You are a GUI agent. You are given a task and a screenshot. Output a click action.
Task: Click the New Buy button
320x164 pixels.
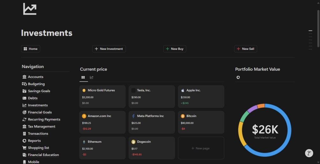[175, 49]
